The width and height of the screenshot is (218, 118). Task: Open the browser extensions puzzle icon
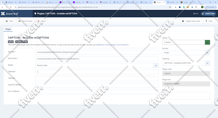click(x=196, y=7)
